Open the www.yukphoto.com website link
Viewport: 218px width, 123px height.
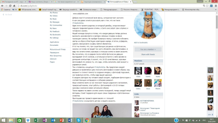(x=80, y=14)
